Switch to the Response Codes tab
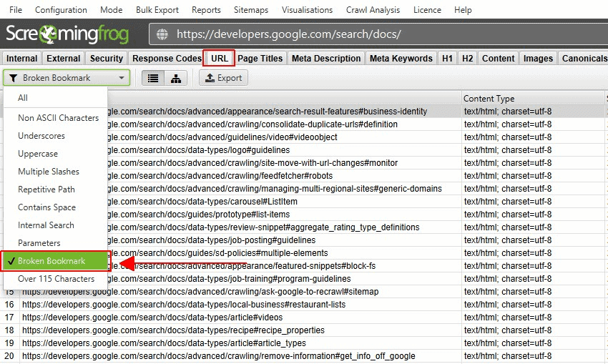 tap(166, 59)
